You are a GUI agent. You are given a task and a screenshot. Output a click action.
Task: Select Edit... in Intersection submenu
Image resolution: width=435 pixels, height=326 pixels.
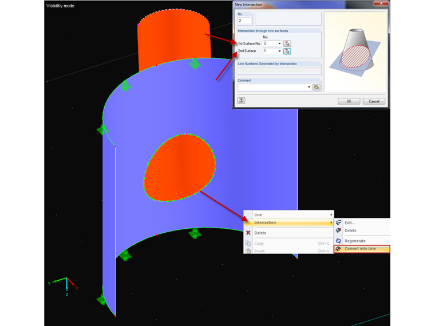point(362,222)
